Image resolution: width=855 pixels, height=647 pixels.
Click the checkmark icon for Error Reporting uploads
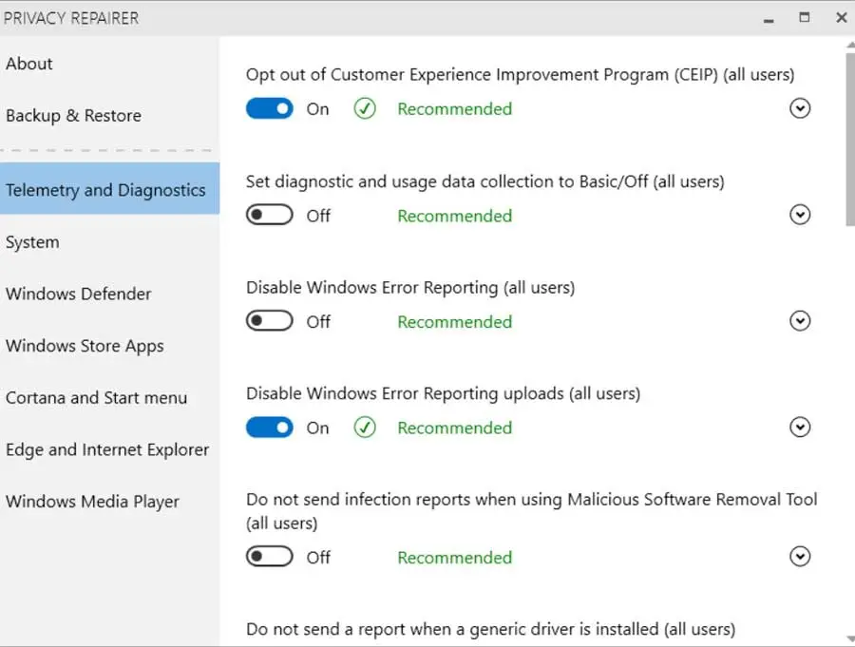coord(365,428)
